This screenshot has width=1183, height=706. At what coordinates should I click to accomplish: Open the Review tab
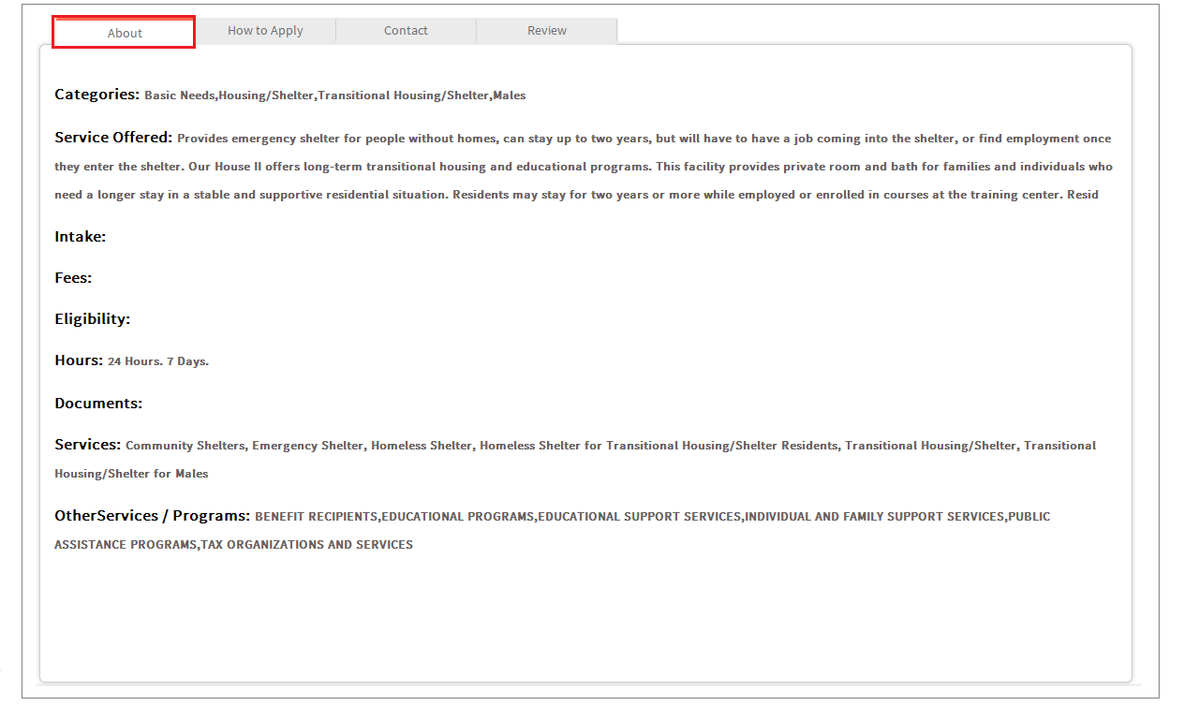pos(547,31)
